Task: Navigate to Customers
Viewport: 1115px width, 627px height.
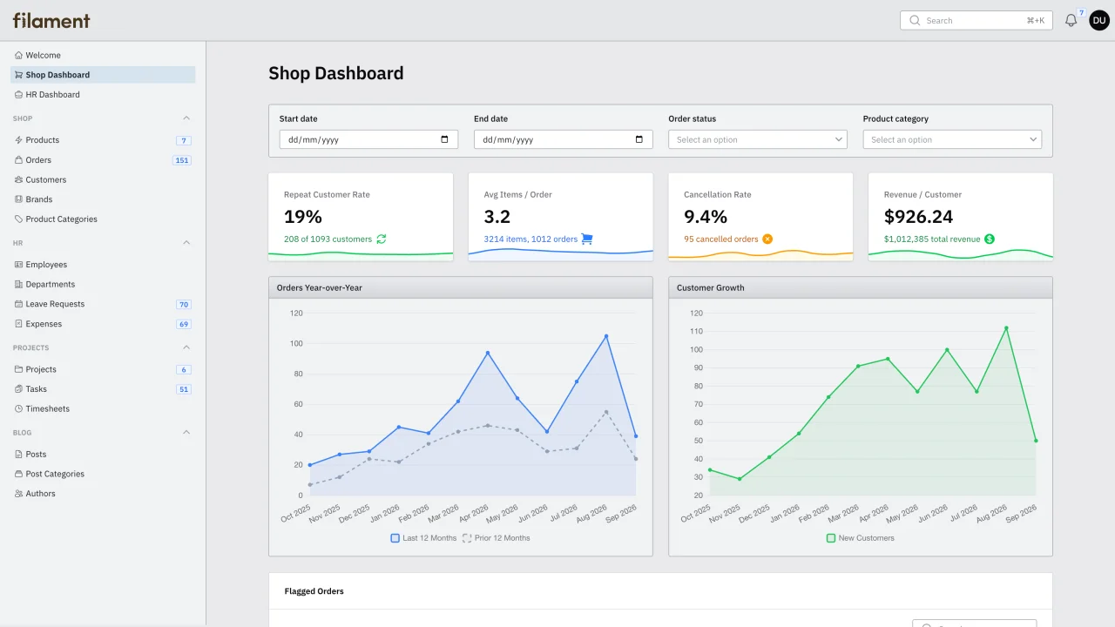Action: [103, 179]
